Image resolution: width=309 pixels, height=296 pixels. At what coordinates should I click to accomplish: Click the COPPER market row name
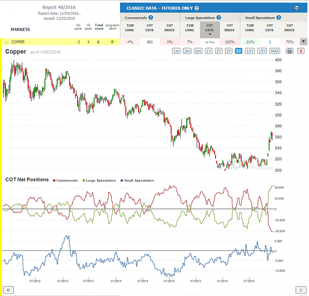(x=18, y=42)
